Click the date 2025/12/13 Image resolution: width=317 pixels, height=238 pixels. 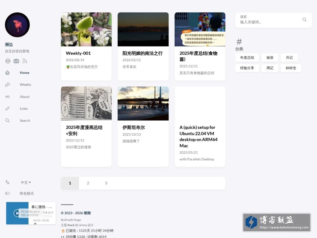[75, 140]
